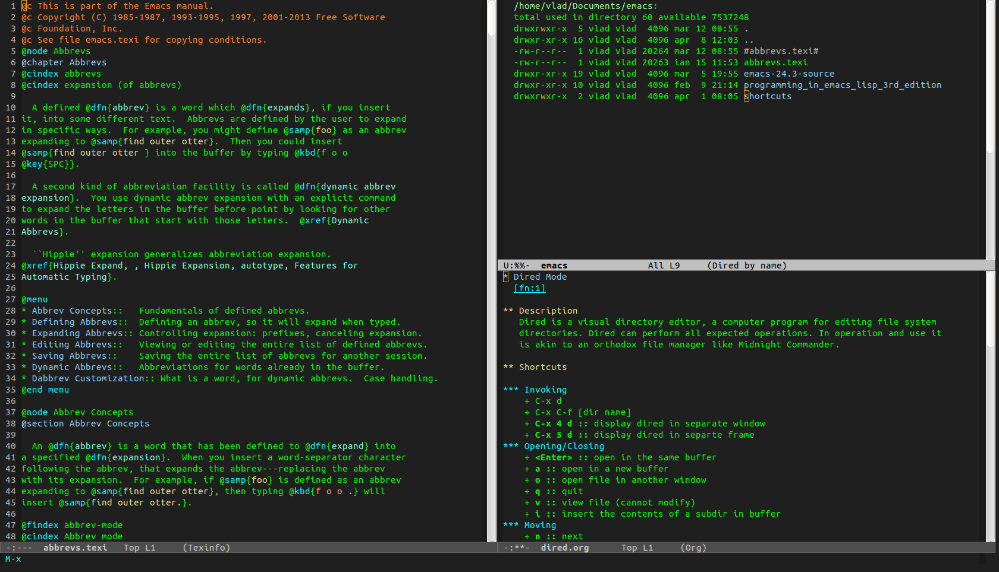Open the [fn:1] footnote link
Screen dimensions: 999x572
click(x=529, y=288)
